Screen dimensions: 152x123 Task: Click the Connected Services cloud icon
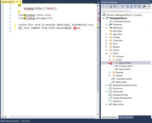point(110,21)
